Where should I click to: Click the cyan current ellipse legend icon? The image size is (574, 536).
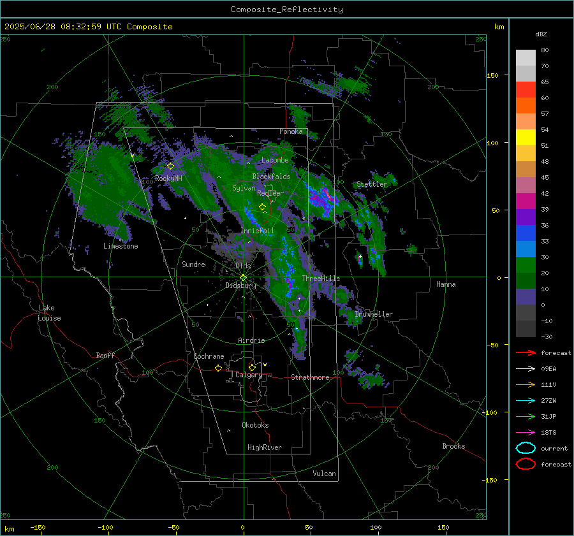point(526,448)
